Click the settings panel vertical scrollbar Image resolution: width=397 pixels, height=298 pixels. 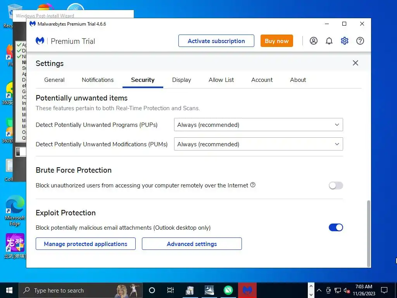(369, 233)
